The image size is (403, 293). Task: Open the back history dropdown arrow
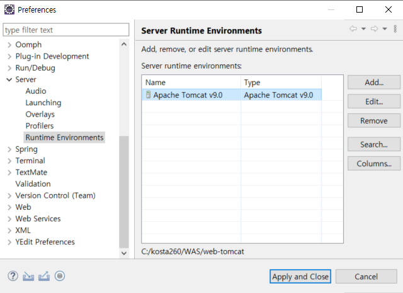click(x=364, y=29)
